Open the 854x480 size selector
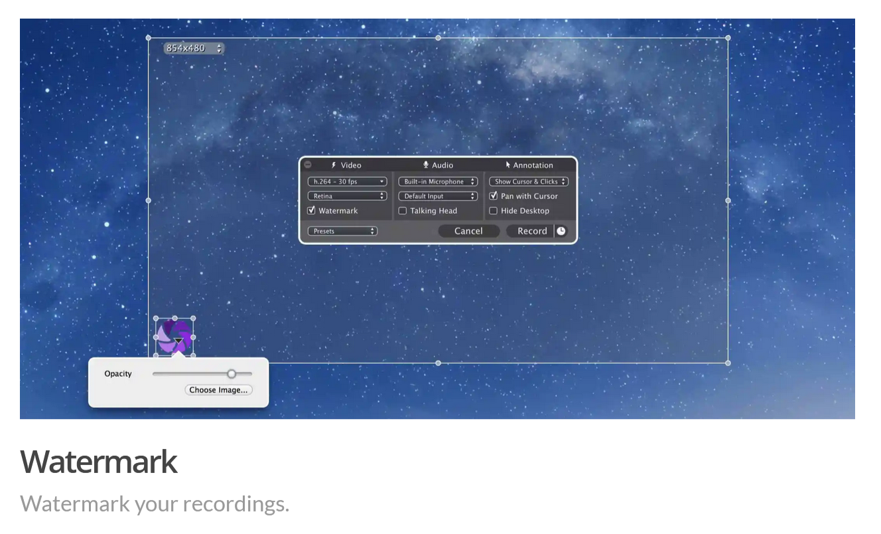Image resolution: width=881 pixels, height=534 pixels. [x=194, y=48]
